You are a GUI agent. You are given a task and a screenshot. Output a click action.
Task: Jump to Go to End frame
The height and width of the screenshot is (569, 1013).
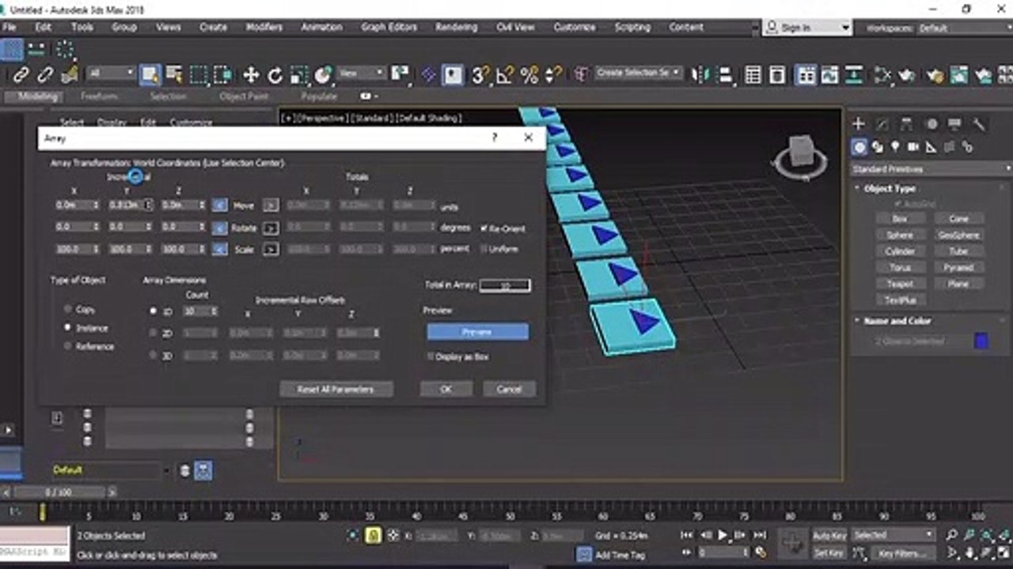759,535
